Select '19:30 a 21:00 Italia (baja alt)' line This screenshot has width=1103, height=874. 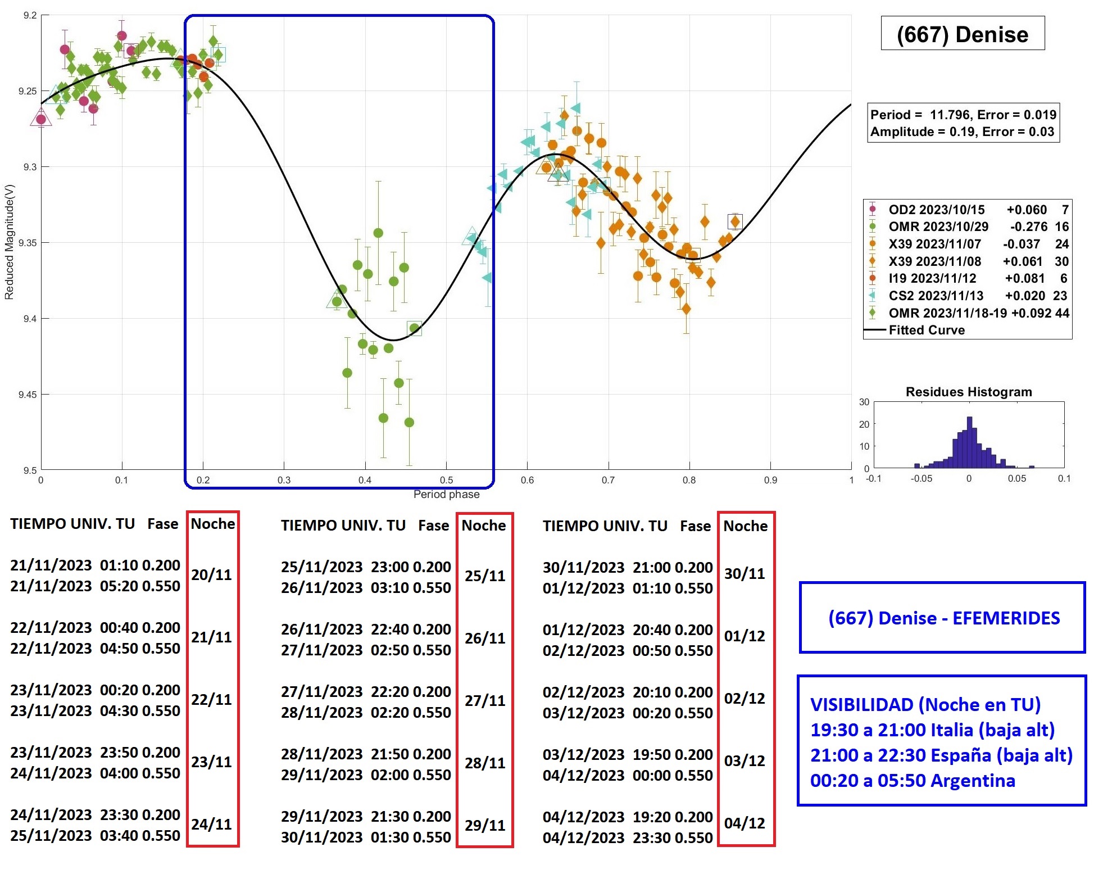click(932, 730)
